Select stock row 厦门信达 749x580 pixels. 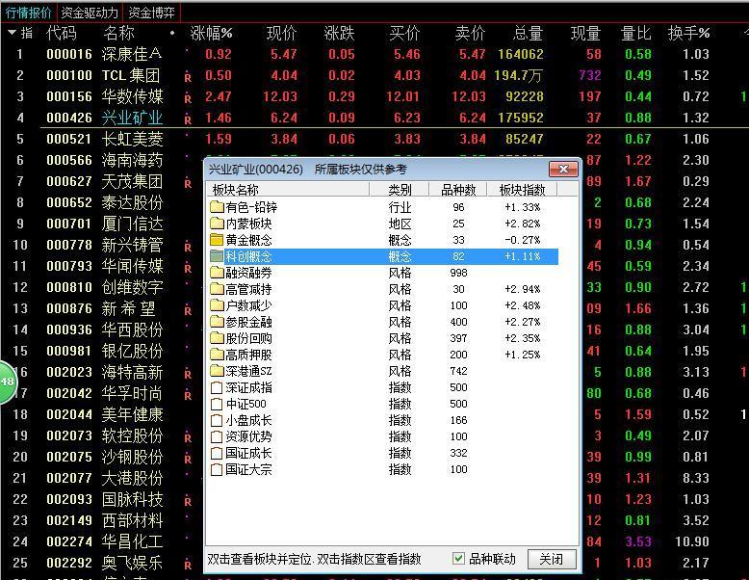click(x=132, y=224)
